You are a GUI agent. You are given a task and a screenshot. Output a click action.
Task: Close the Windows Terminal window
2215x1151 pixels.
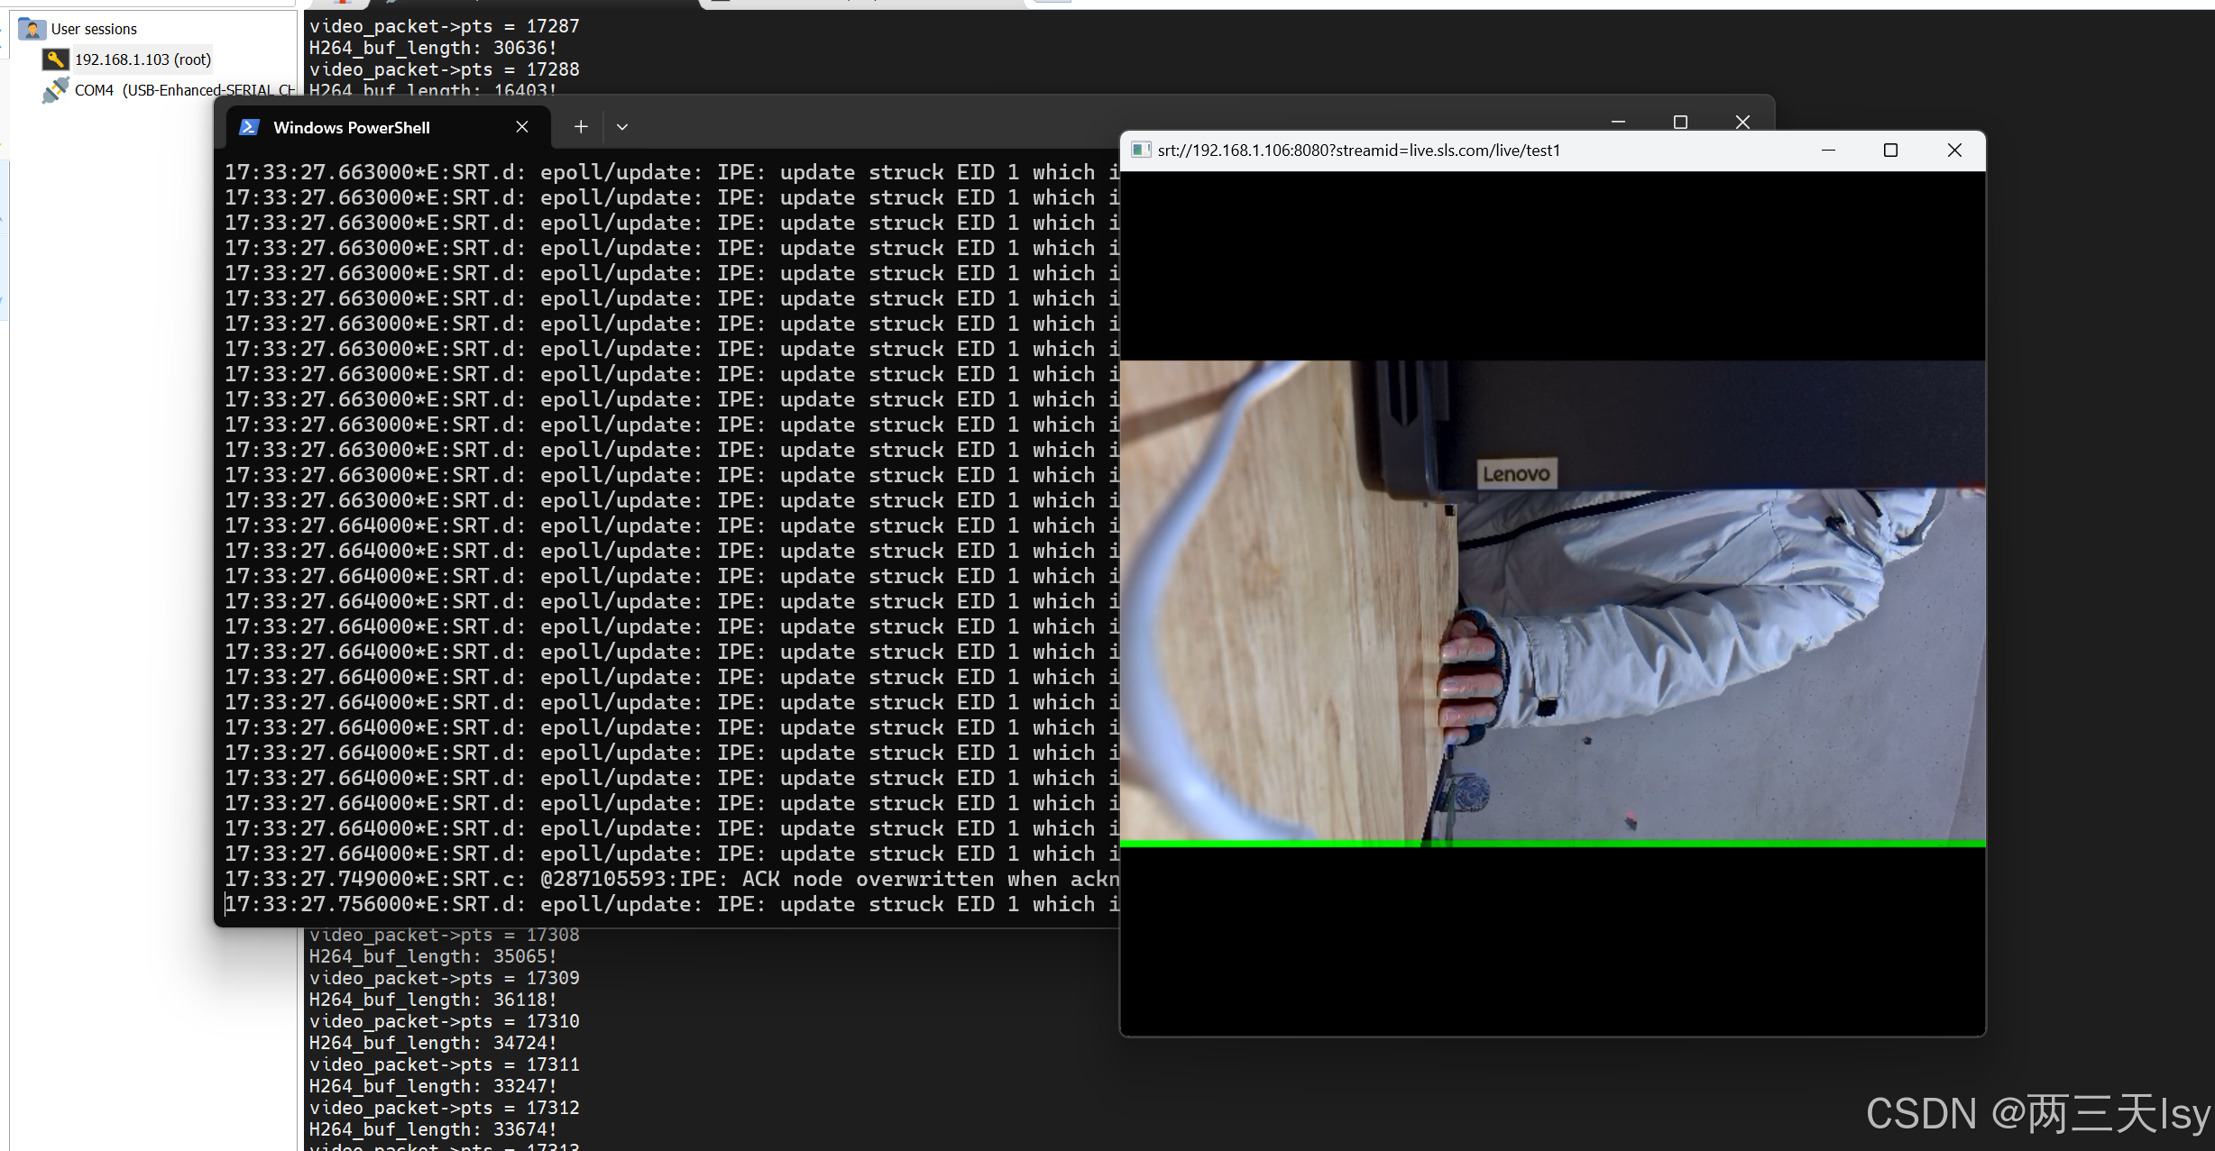[x=1742, y=122]
